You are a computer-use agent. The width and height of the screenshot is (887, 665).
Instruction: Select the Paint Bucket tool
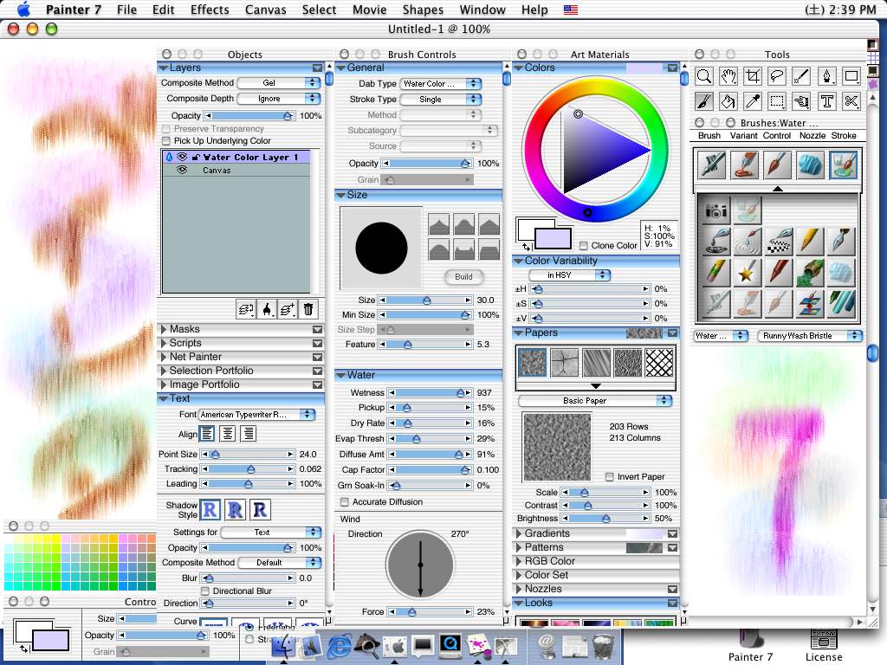728,101
